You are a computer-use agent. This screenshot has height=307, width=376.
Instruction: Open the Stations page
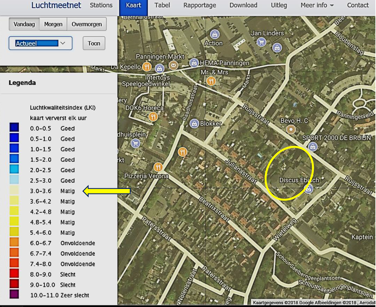(x=101, y=5)
